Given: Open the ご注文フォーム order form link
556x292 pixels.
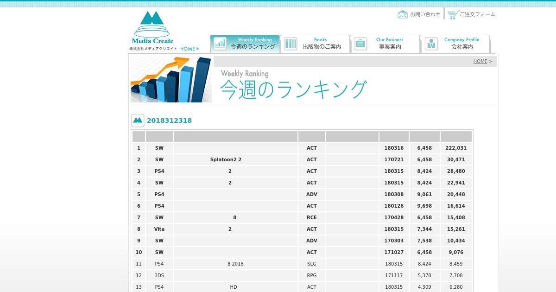Looking at the screenshot, I should (x=477, y=14).
